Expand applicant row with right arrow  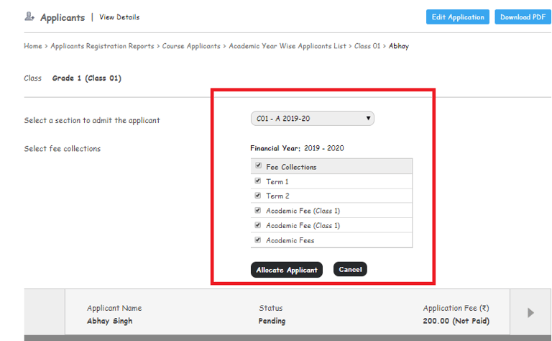530,312
